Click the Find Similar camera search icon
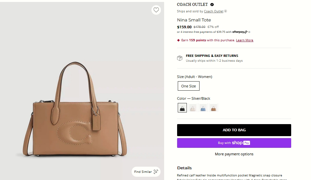 (x=156, y=172)
